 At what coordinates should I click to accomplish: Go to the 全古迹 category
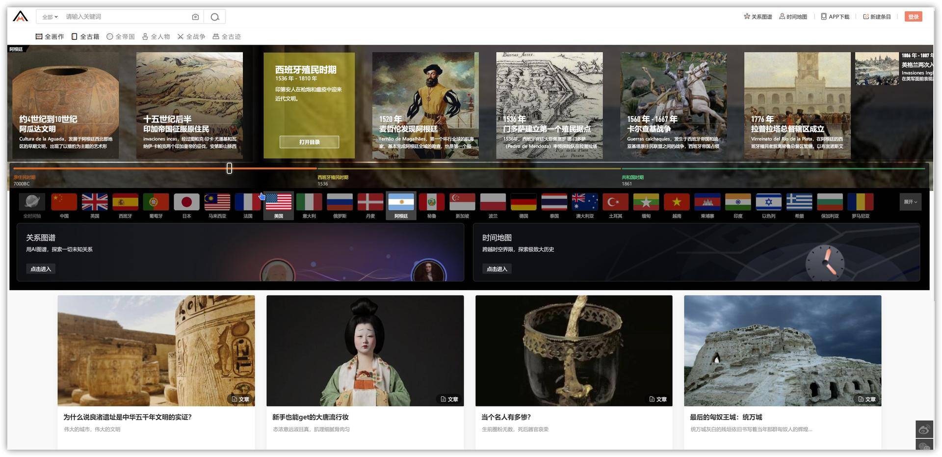[x=227, y=36]
